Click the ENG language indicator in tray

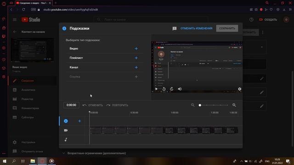[267, 161]
